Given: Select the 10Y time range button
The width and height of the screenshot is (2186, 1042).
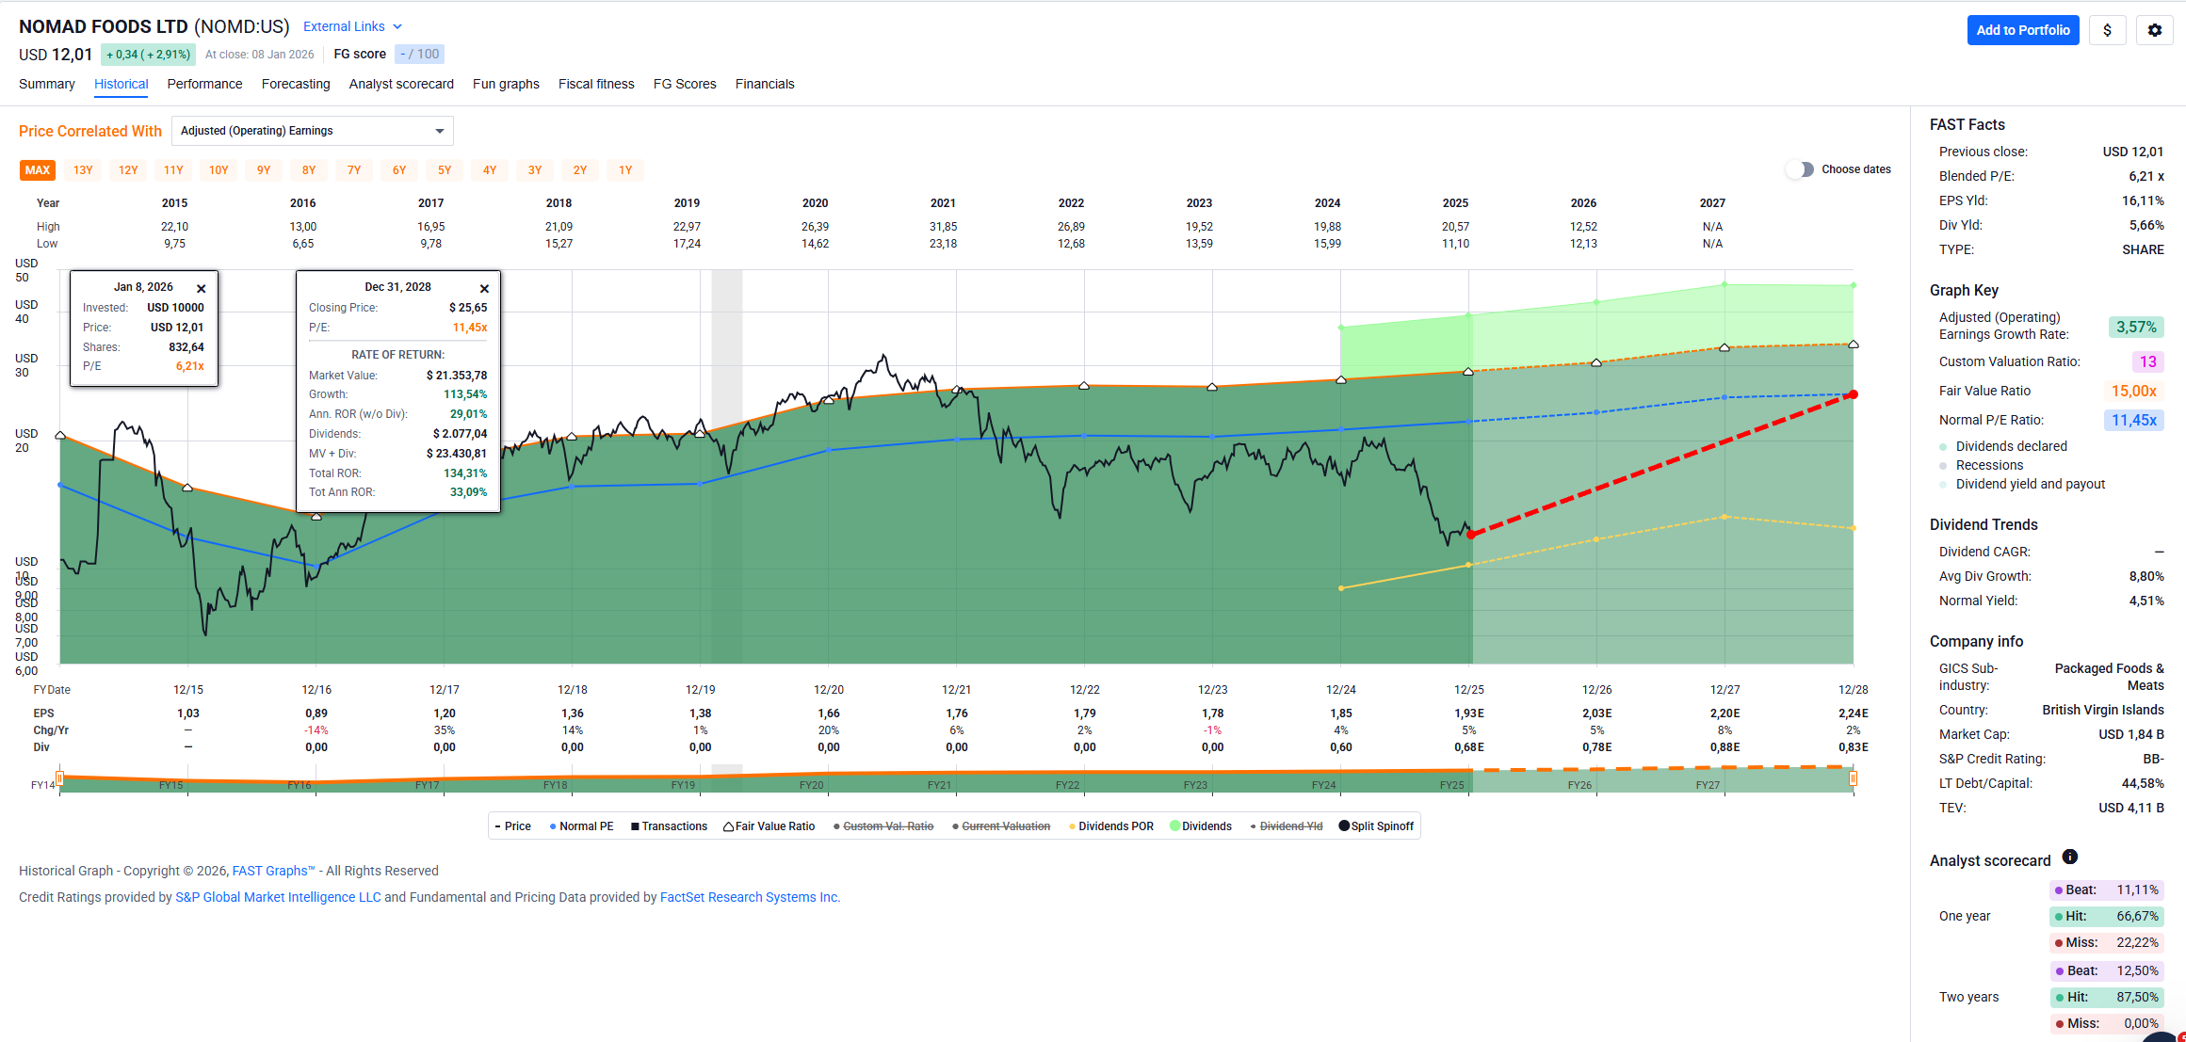Looking at the screenshot, I should pyautogui.click(x=219, y=170).
